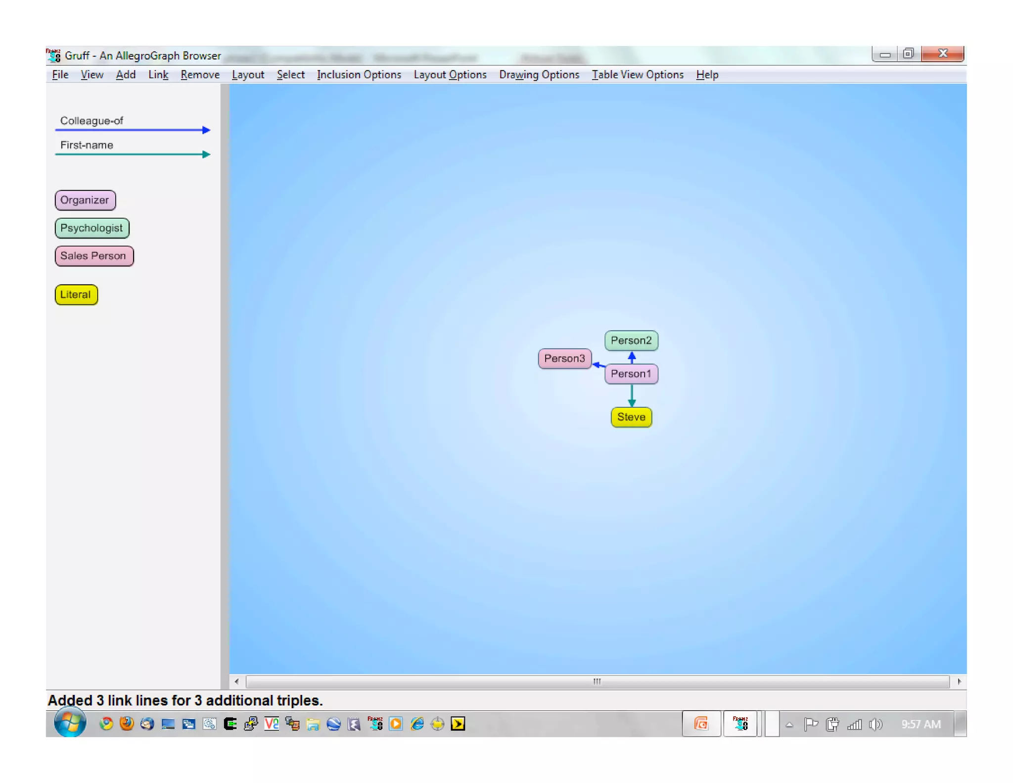Image resolution: width=1013 pixels, height=783 pixels.
Task: Select the yellow Steve literal node
Action: pyautogui.click(x=631, y=417)
